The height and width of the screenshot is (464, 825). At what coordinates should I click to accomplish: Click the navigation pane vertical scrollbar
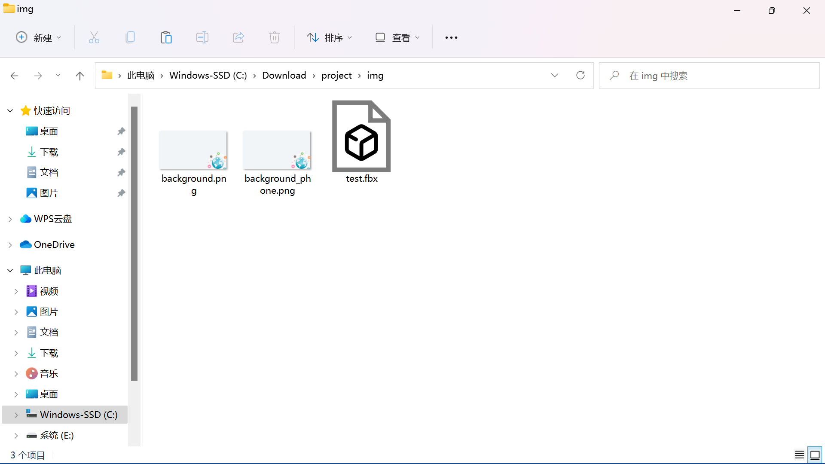134,244
